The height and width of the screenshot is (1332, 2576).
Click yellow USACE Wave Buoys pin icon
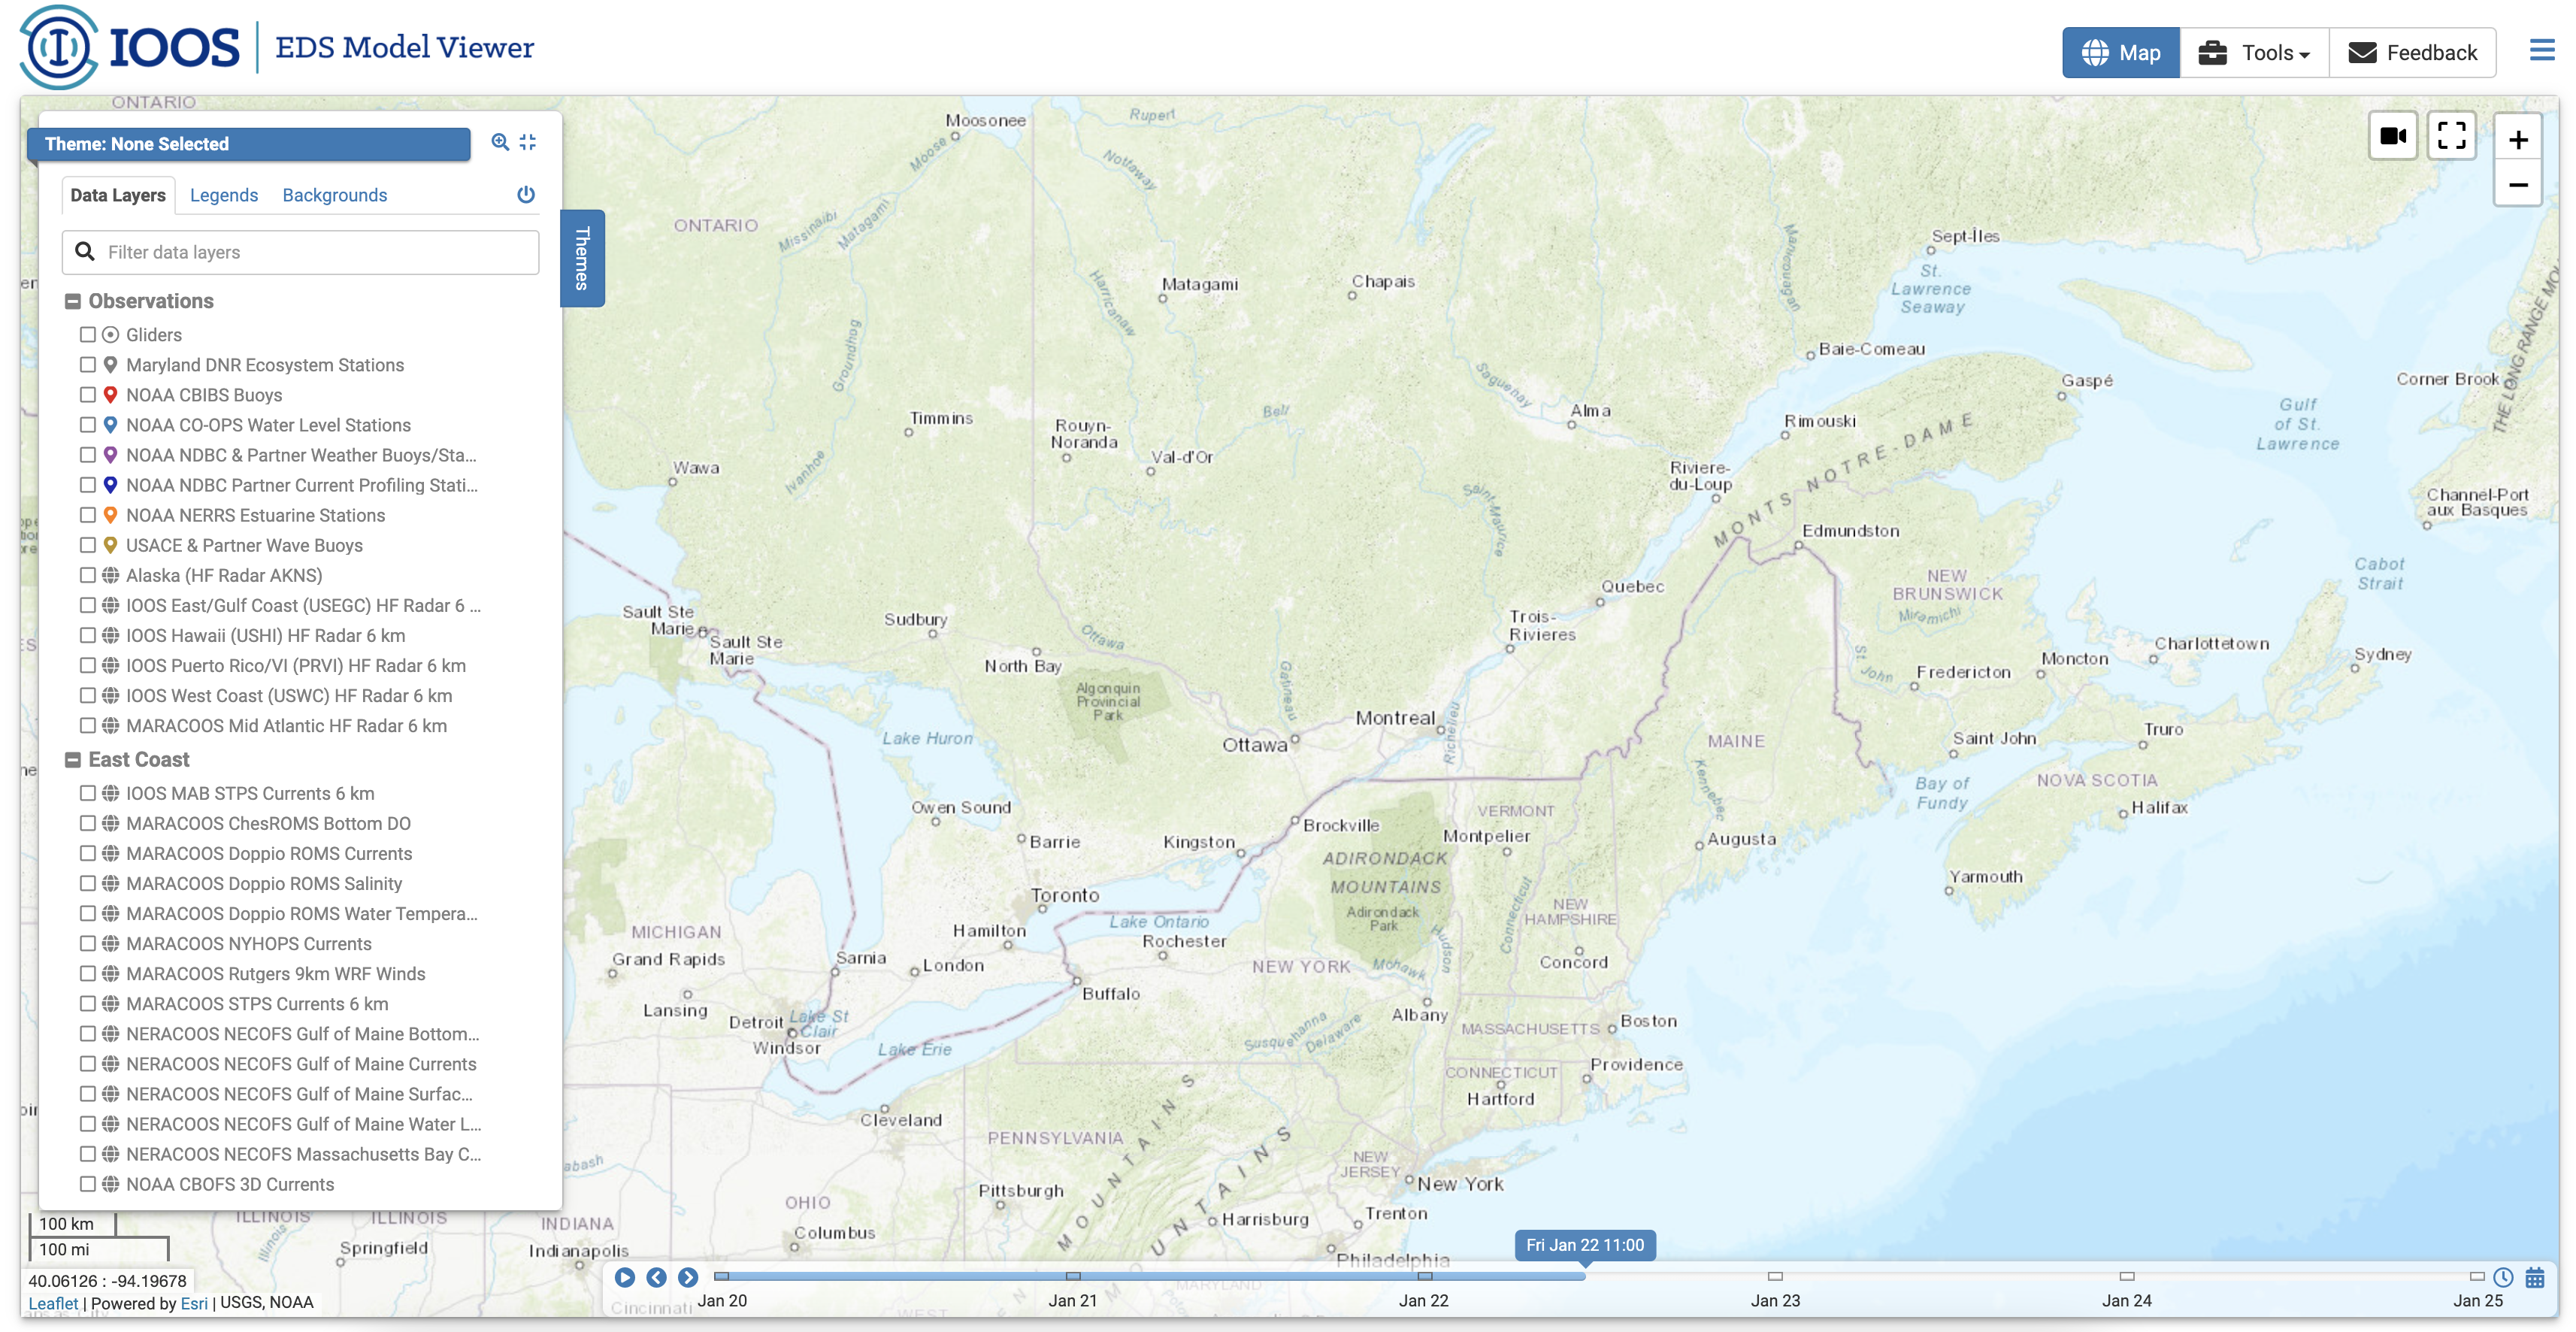(111, 545)
